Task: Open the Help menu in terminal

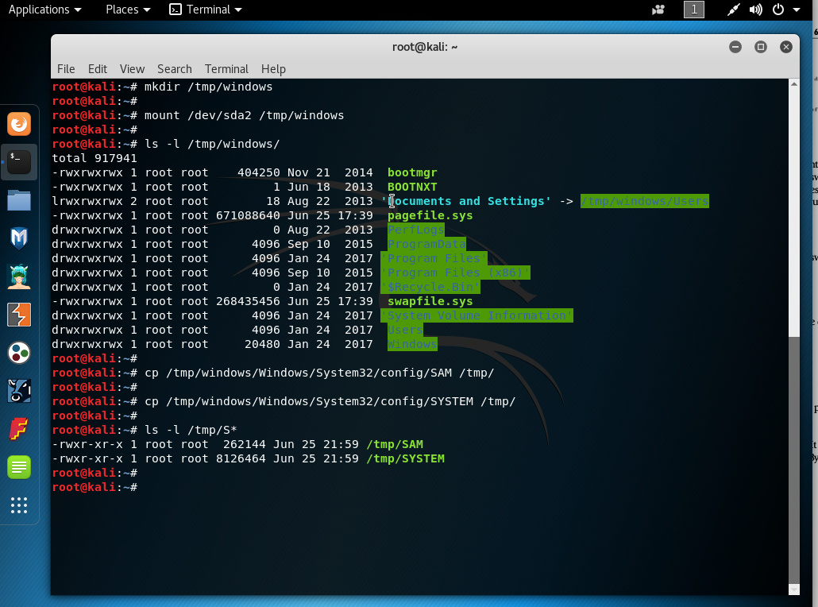Action: (273, 69)
